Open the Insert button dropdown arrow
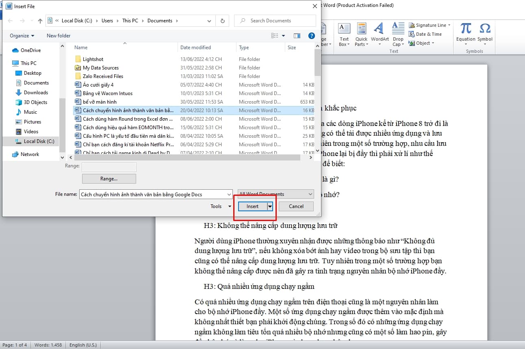The width and height of the screenshot is (525, 349). pyautogui.click(x=270, y=206)
